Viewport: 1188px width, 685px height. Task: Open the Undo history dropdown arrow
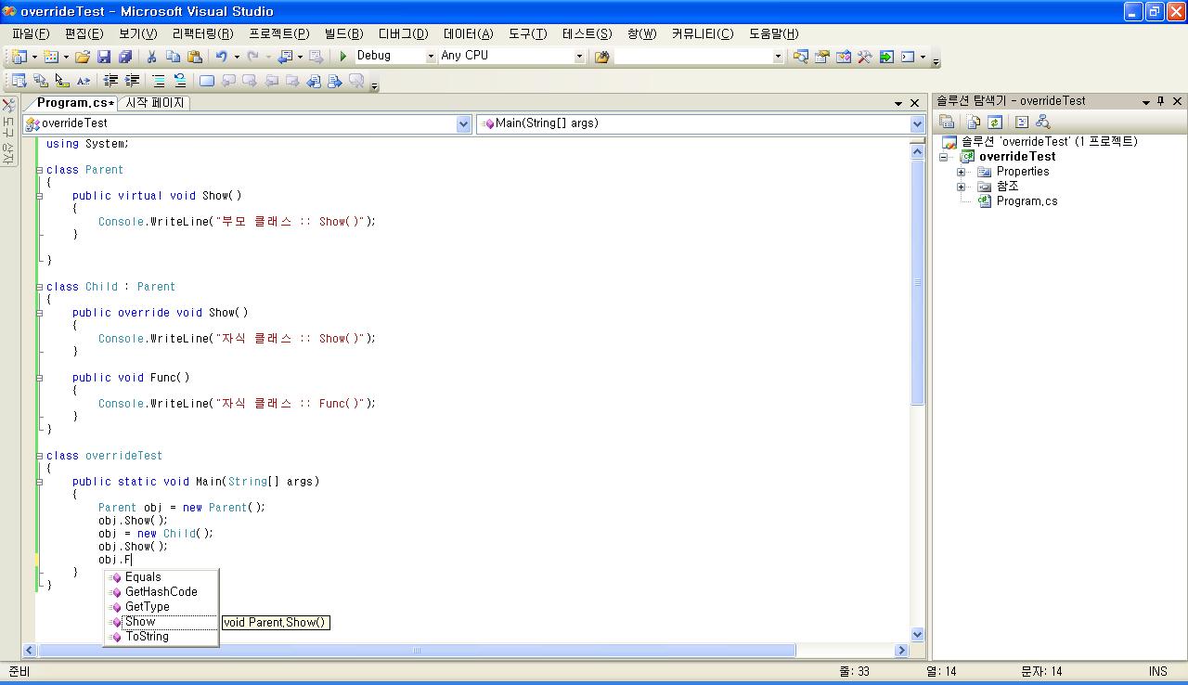(x=237, y=57)
